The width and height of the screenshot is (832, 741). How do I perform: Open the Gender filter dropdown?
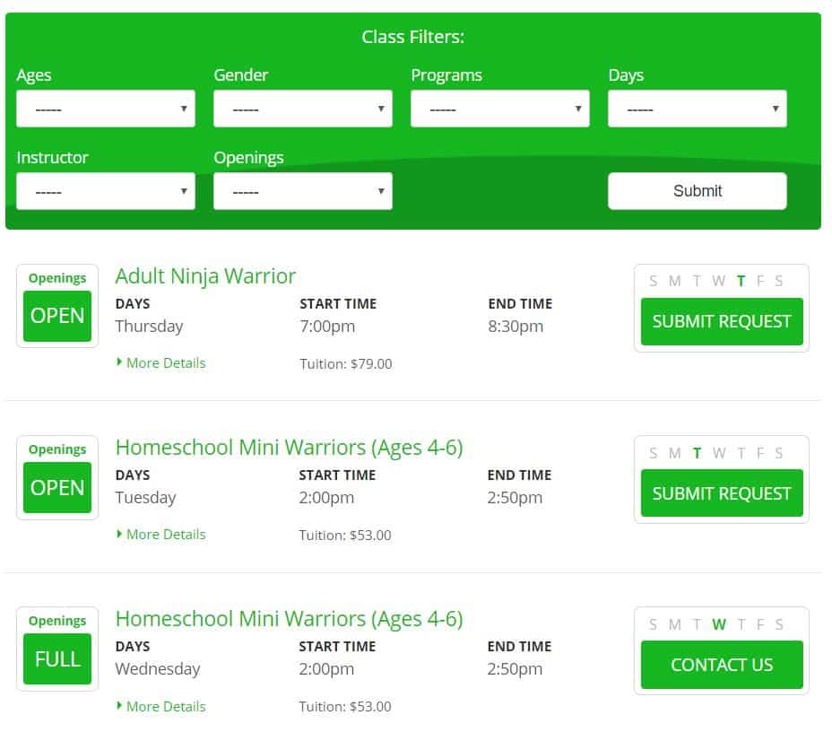tap(303, 109)
